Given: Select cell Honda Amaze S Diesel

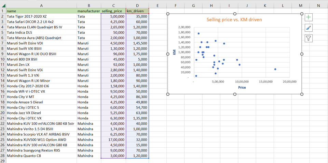Looking at the screenshot, I should pyautogui.click(x=41, y=102).
